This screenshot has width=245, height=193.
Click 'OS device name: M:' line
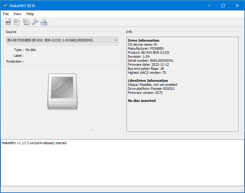click(x=143, y=44)
